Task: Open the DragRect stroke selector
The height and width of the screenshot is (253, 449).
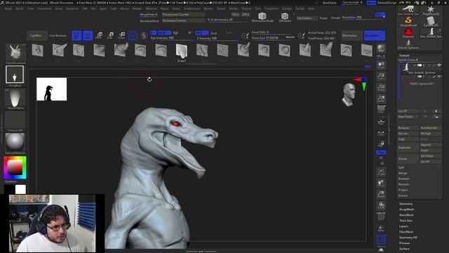Action: pyautogui.click(x=15, y=76)
